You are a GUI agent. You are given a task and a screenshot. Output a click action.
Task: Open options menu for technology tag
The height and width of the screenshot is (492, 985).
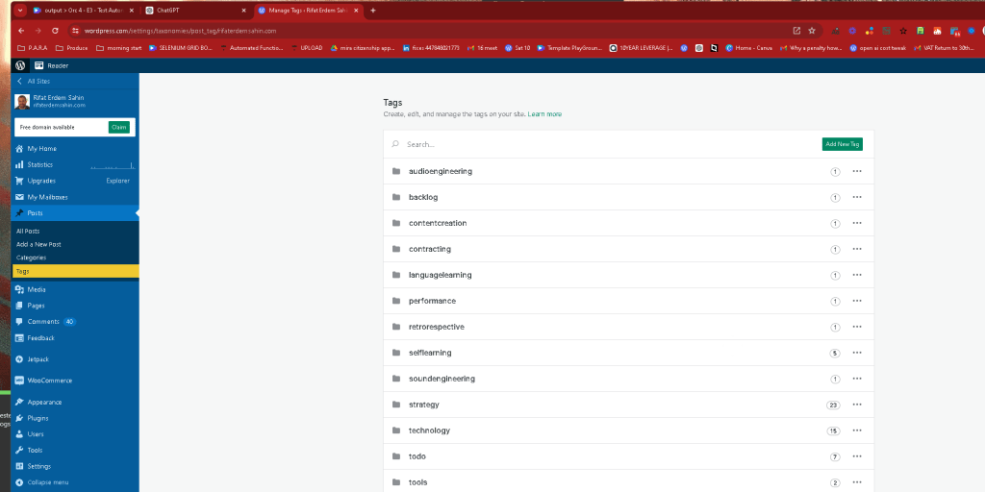point(857,430)
